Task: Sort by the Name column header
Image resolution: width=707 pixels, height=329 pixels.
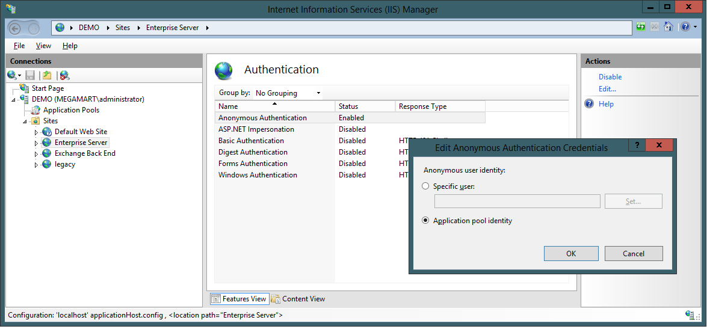Action: pos(274,106)
